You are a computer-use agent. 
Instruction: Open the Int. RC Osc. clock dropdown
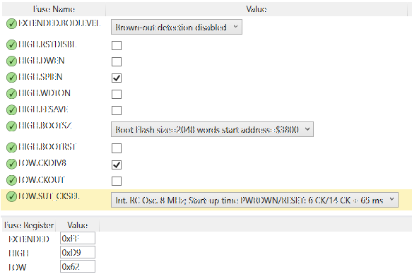254,200
